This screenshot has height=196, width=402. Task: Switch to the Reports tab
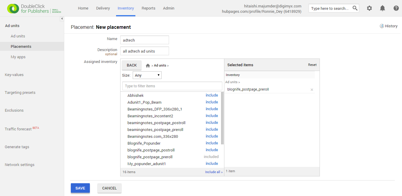point(148,8)
